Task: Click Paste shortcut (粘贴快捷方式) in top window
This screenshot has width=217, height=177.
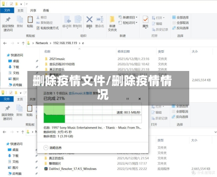Action: pyautogui.click(x=47, y=28)
